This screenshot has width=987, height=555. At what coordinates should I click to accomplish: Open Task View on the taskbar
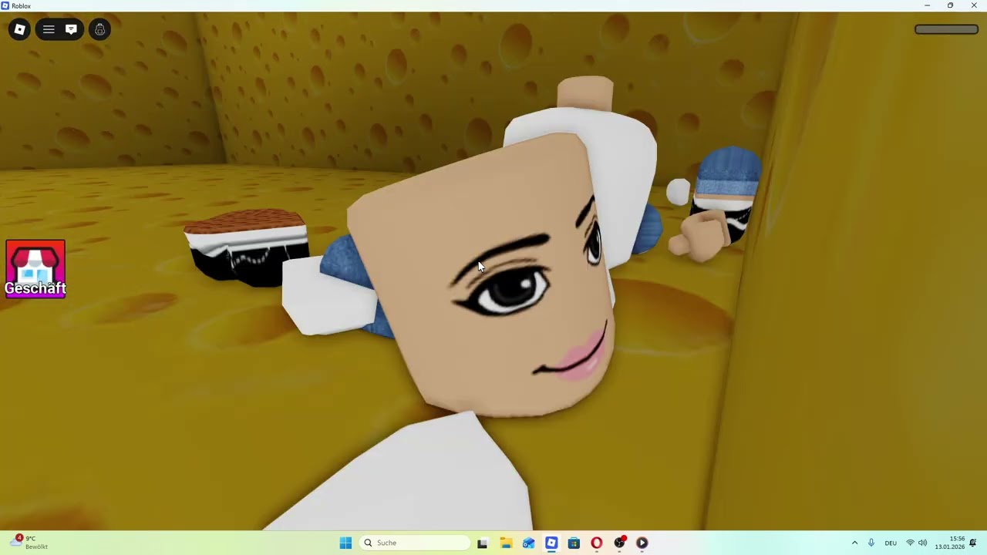482,543
